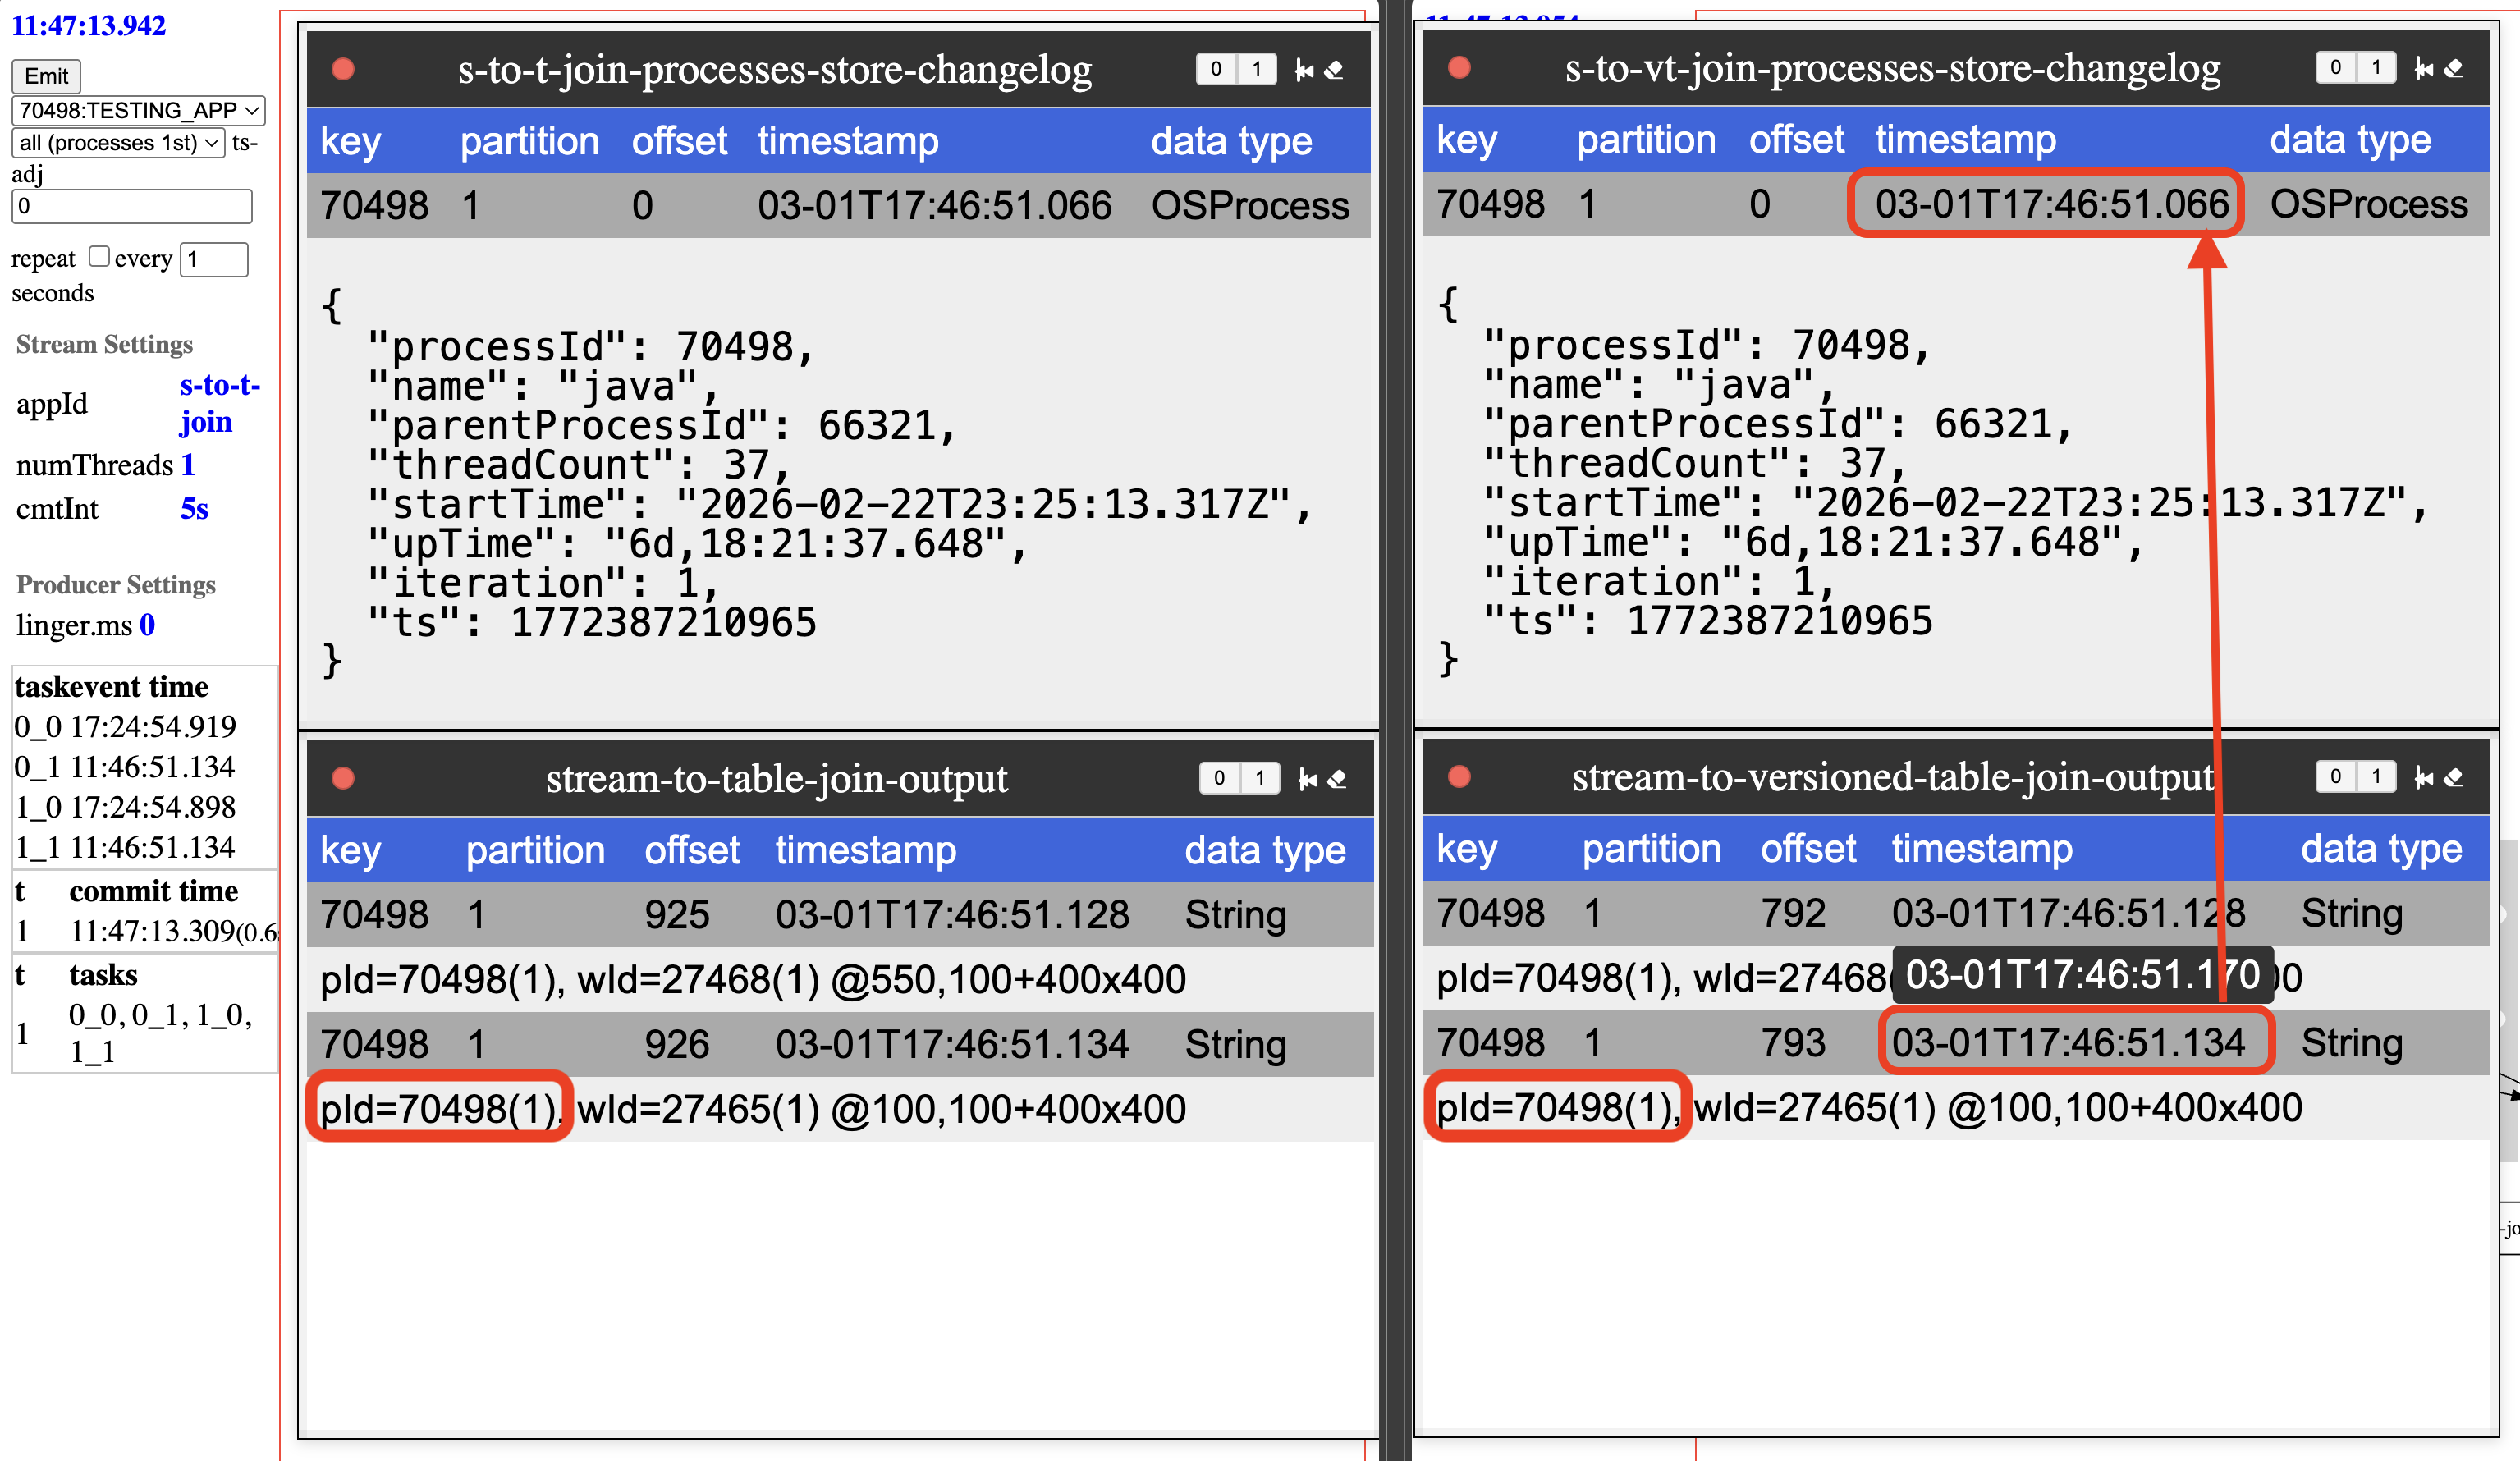Click rewind icon in stream-to-versioned-table-join-output header
This screenshot has height=1461, width=2520.
(2423, 777)
